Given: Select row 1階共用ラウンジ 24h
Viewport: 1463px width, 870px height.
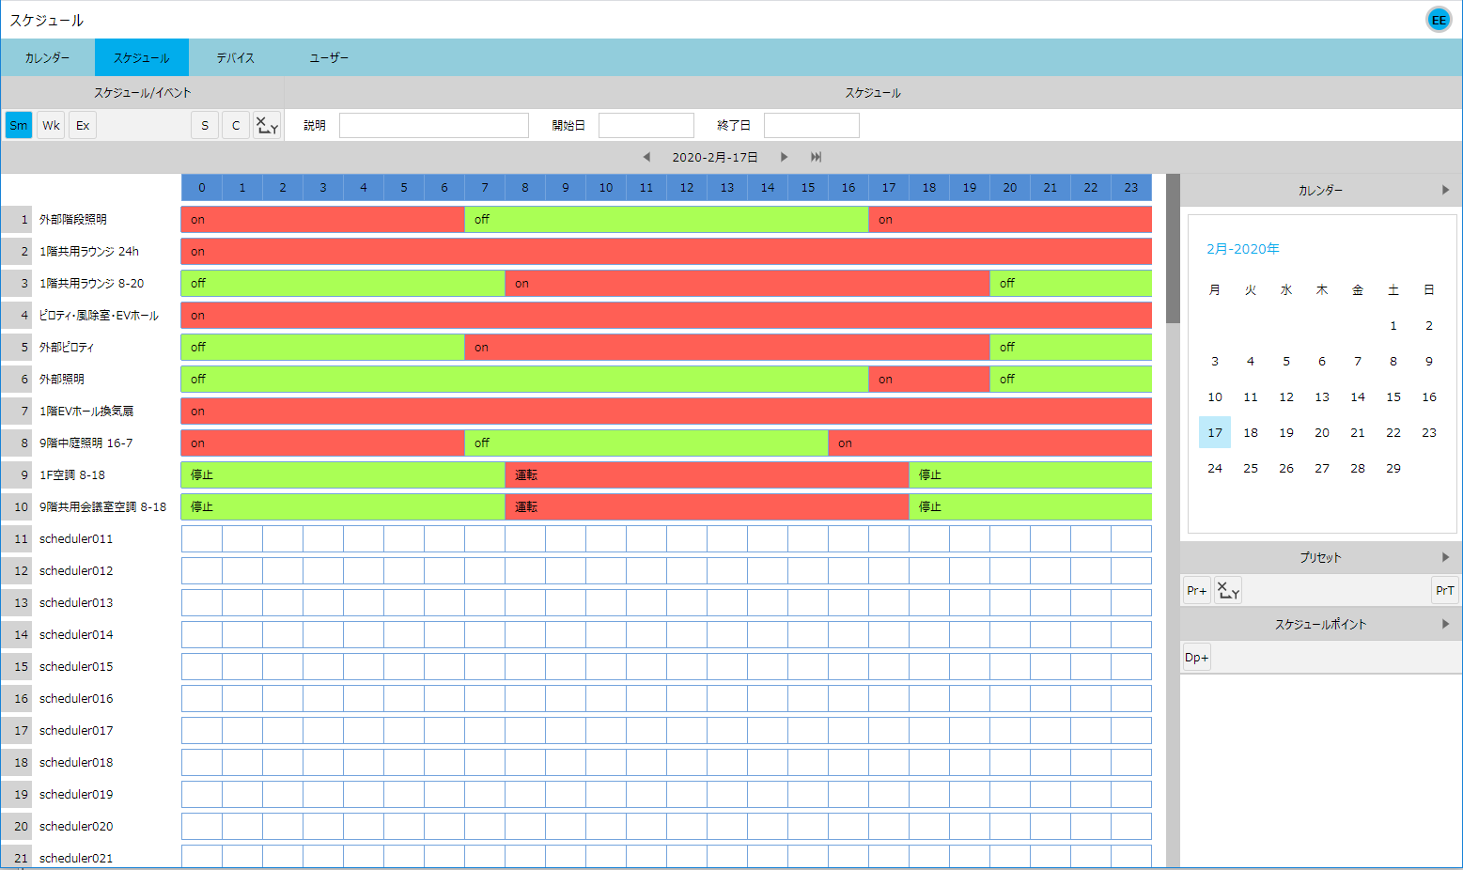Looking at the screenshot, I should click(x=89, y=251).
